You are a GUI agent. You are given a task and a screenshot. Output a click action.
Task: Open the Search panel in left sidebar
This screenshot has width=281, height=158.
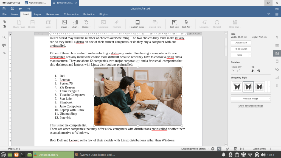(x=4, y=37)
